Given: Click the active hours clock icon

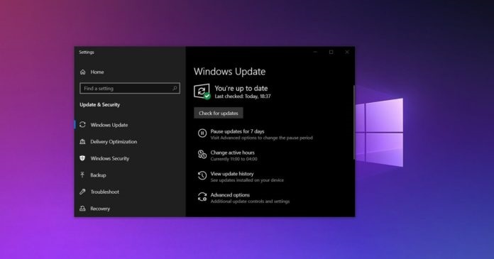Looking at the screenshot, I should point(202,155).
